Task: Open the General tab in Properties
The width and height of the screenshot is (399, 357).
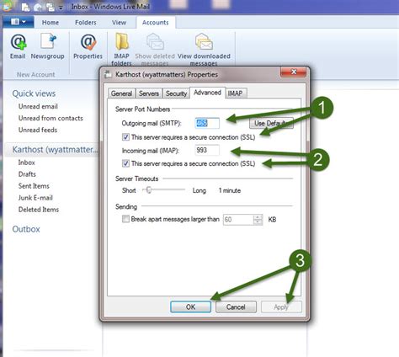Action: pyautogui.click(x=121, y=93)
